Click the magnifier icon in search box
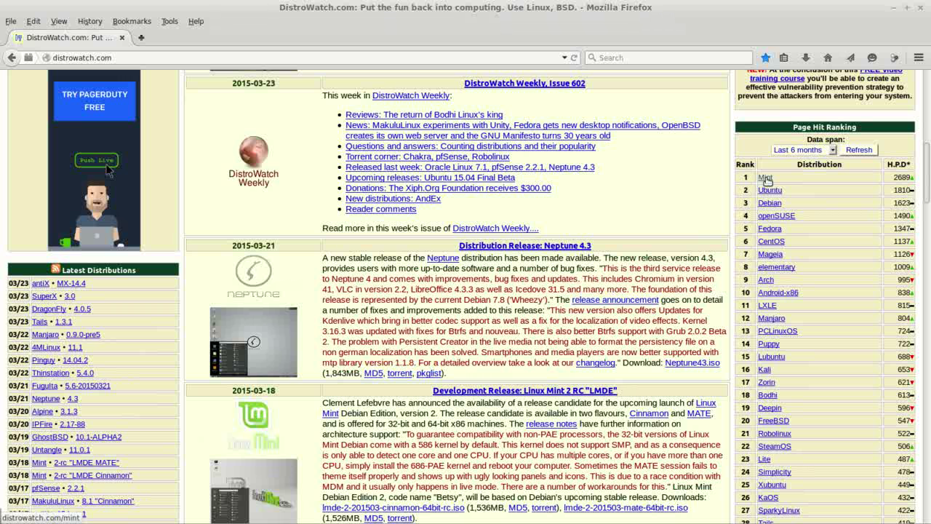The width and height of the screenshot is (931, 524). (x=592, y=57)
